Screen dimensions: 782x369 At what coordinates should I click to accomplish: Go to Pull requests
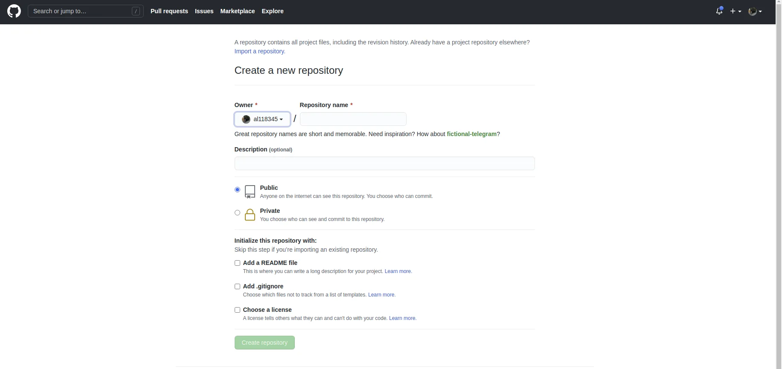point(169,11)
